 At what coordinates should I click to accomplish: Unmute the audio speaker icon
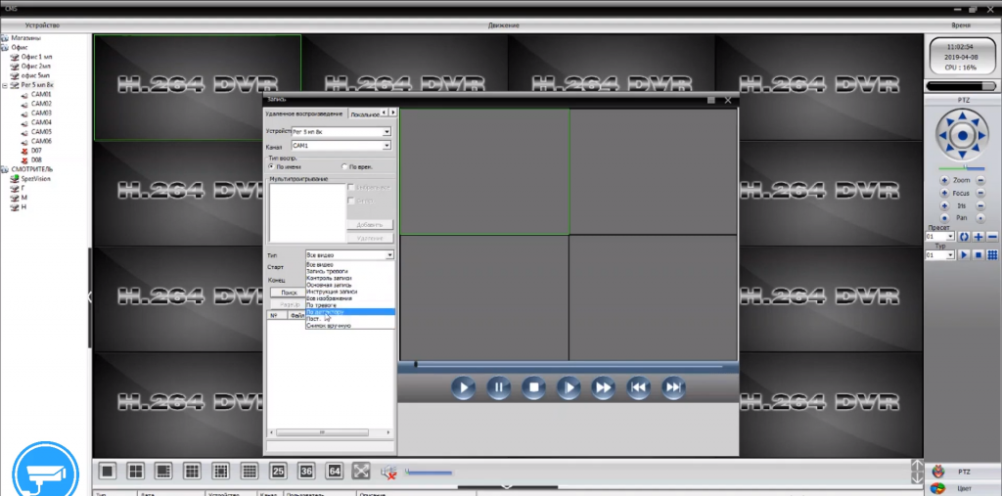tap(388, 472)
